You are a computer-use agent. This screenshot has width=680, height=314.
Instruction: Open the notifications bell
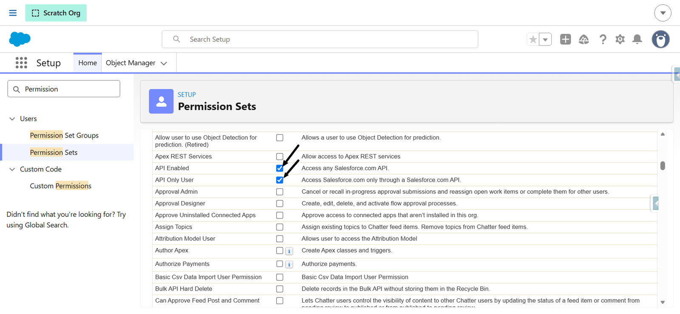click(637, 39)
